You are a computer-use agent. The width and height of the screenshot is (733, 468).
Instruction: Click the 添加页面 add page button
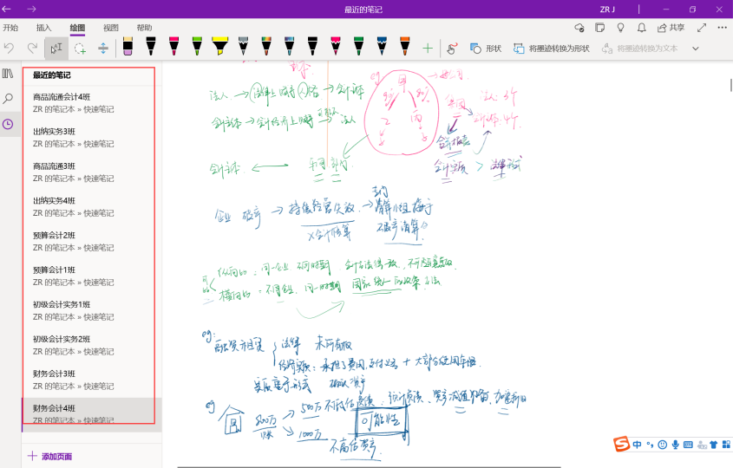pyautogui.click(x=50, y=456)
